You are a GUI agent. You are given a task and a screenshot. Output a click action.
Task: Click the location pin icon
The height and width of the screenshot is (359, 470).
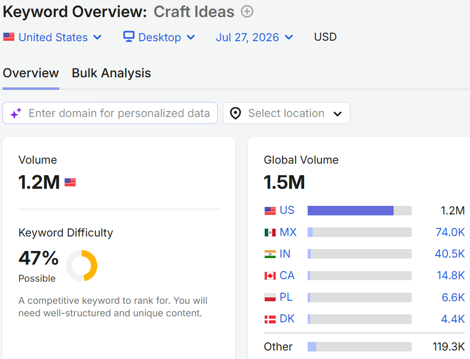[236, 113]
